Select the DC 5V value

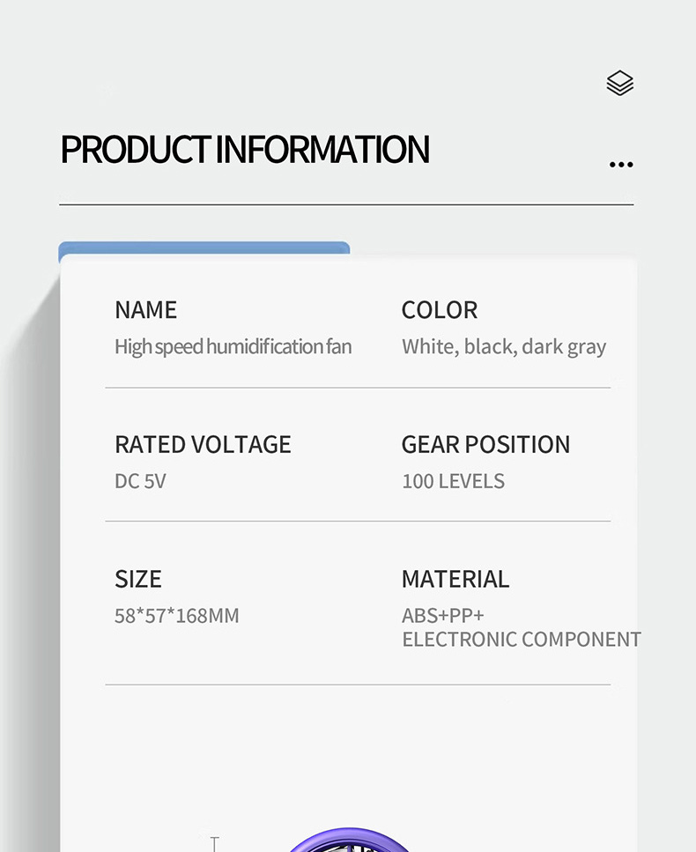click(x=140, y=482)
